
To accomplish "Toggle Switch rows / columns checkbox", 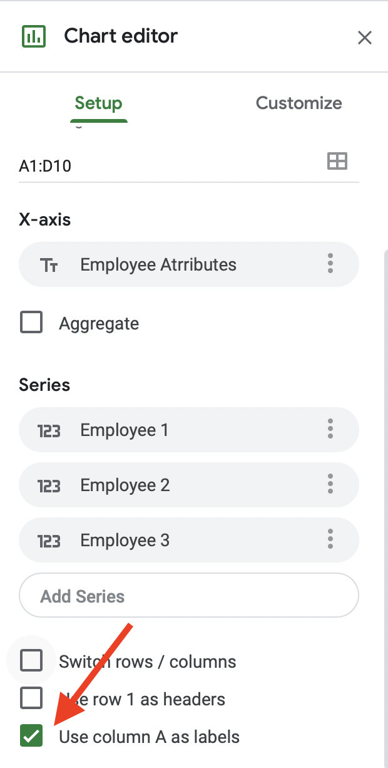I will [31, 661].
